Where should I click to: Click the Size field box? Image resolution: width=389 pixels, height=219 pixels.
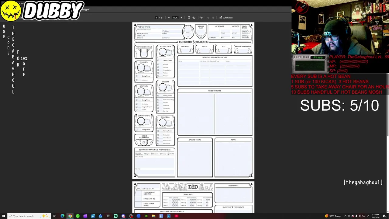pos(224,50)
